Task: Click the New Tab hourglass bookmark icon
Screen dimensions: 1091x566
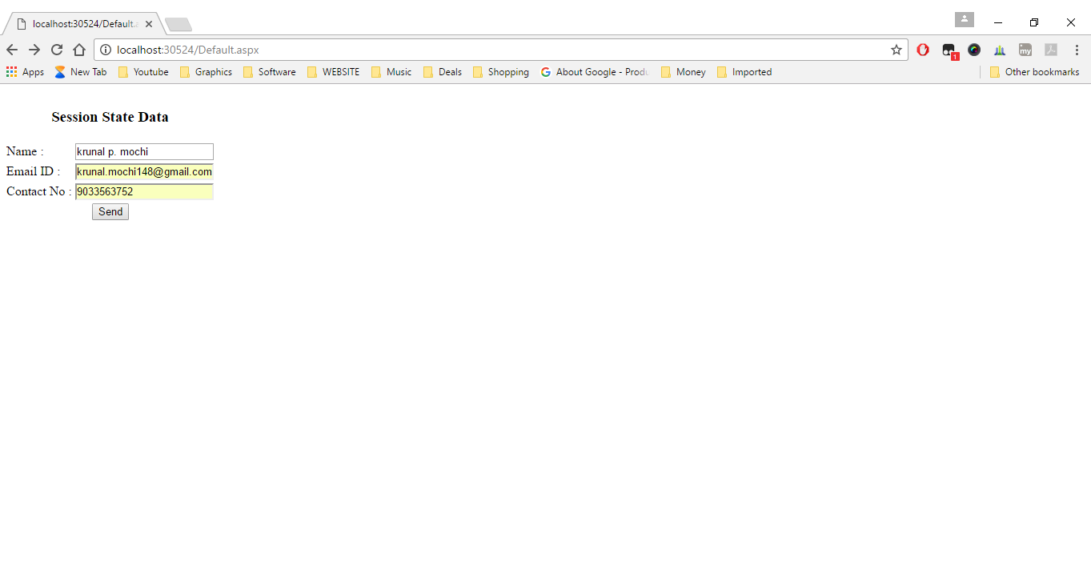Action: [60, 71]
